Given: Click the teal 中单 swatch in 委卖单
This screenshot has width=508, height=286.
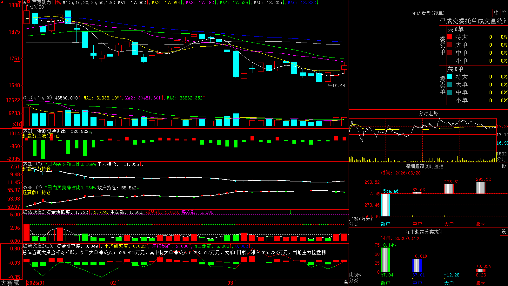Looking at the screenshot, I should click(450, 92).
